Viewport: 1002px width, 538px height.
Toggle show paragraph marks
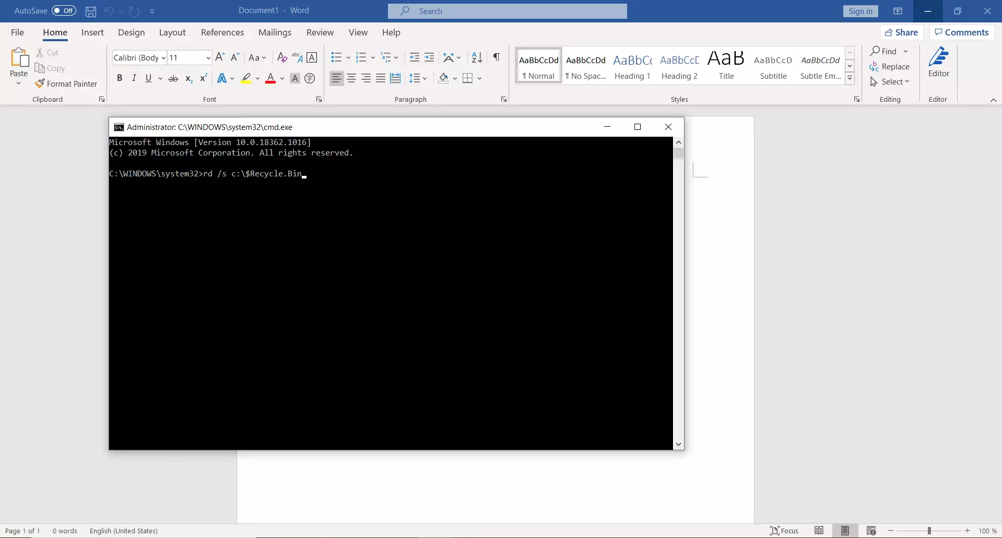pos(497,57)
